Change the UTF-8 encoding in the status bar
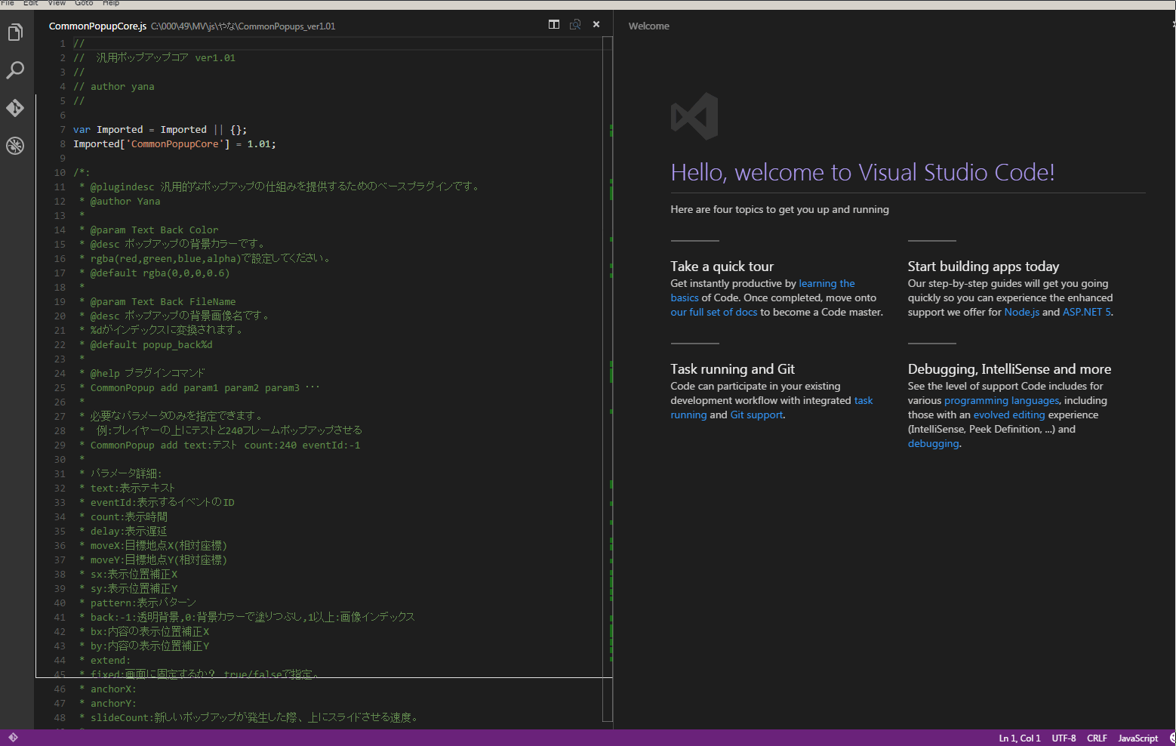This screenshot has height=746, width=1176. [1064, 738]
